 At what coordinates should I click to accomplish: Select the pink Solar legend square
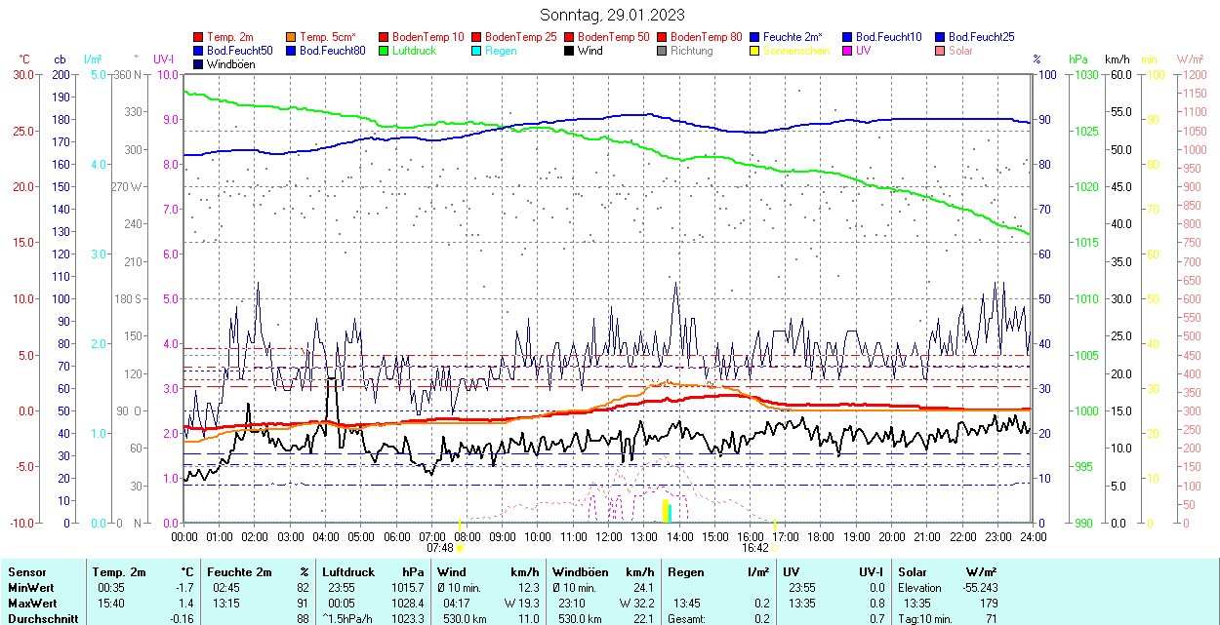[939, 51]
